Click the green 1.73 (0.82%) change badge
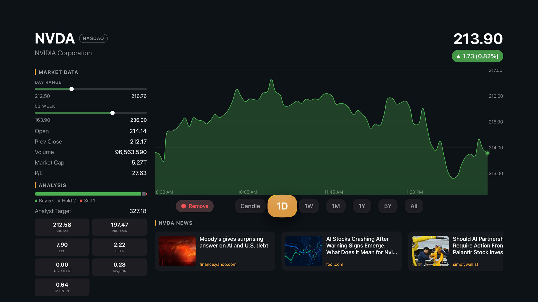Viewport: 538px width, 302px height. 477,56
